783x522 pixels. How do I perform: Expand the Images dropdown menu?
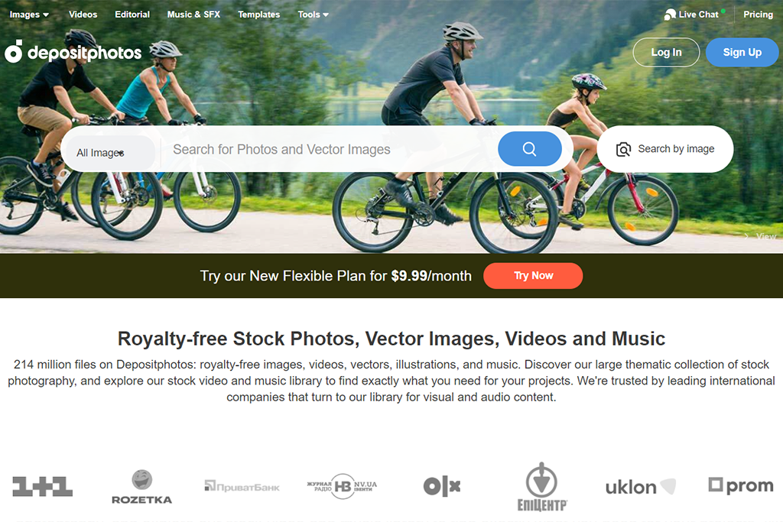click(29, 15)
